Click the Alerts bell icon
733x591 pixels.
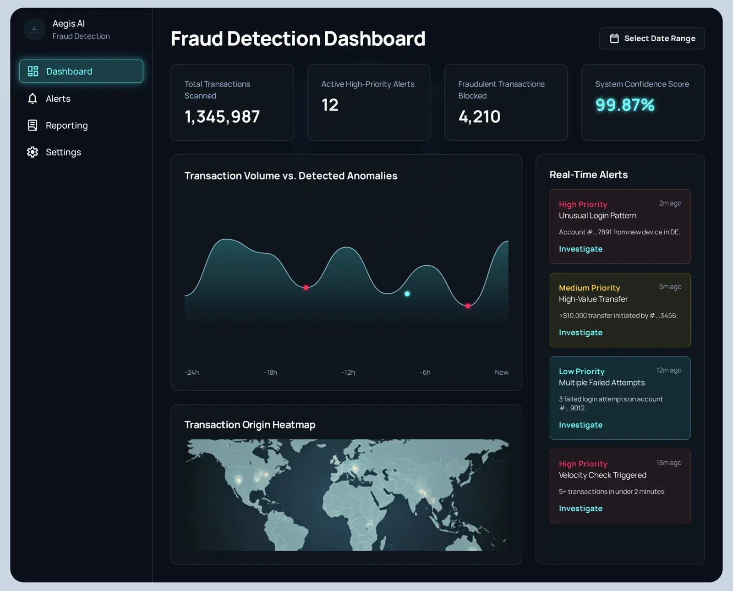33,98
